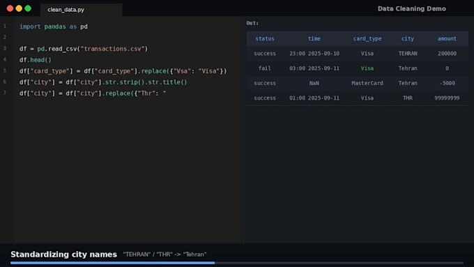Click line number 7 in gutter

[x=5, y=93]
